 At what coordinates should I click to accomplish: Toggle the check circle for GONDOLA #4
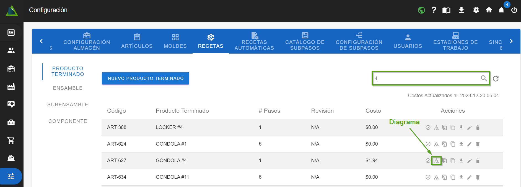[x=428, y=160]
